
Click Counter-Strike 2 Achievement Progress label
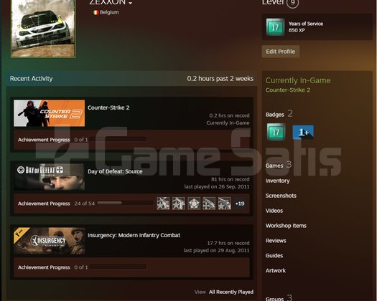point(44,140)
